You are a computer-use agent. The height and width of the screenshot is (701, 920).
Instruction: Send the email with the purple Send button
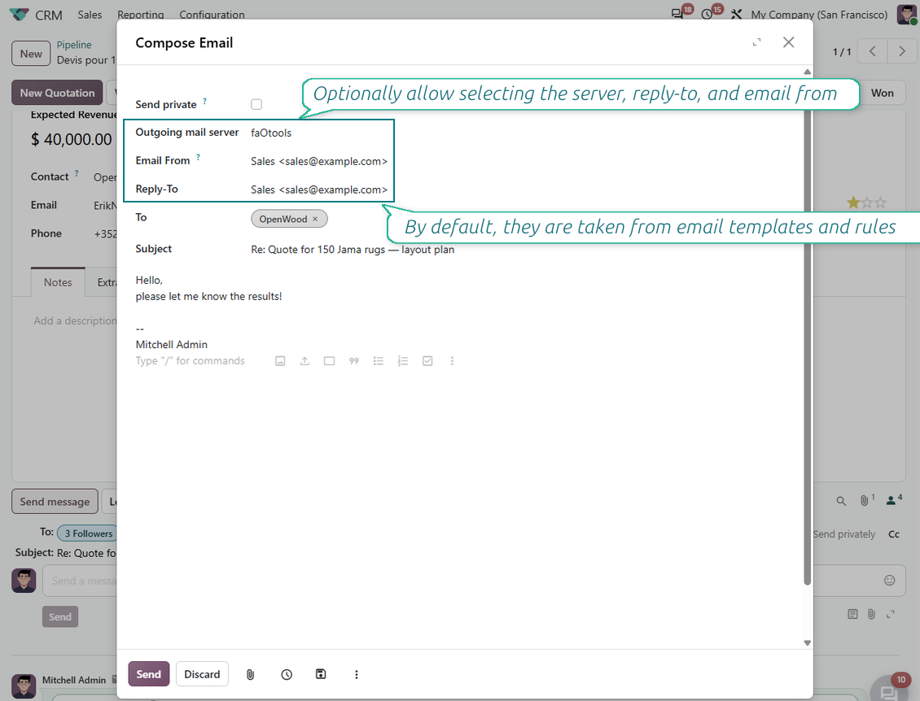click(148, 674)
